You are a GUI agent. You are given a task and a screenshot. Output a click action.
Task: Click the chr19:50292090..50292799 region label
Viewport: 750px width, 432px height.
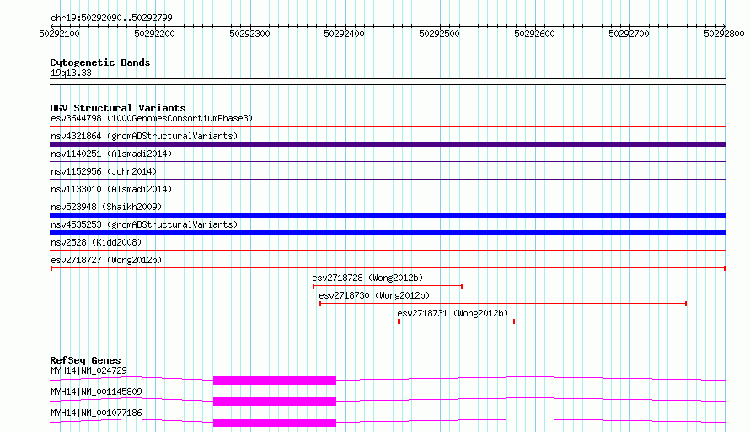(111, 18)
